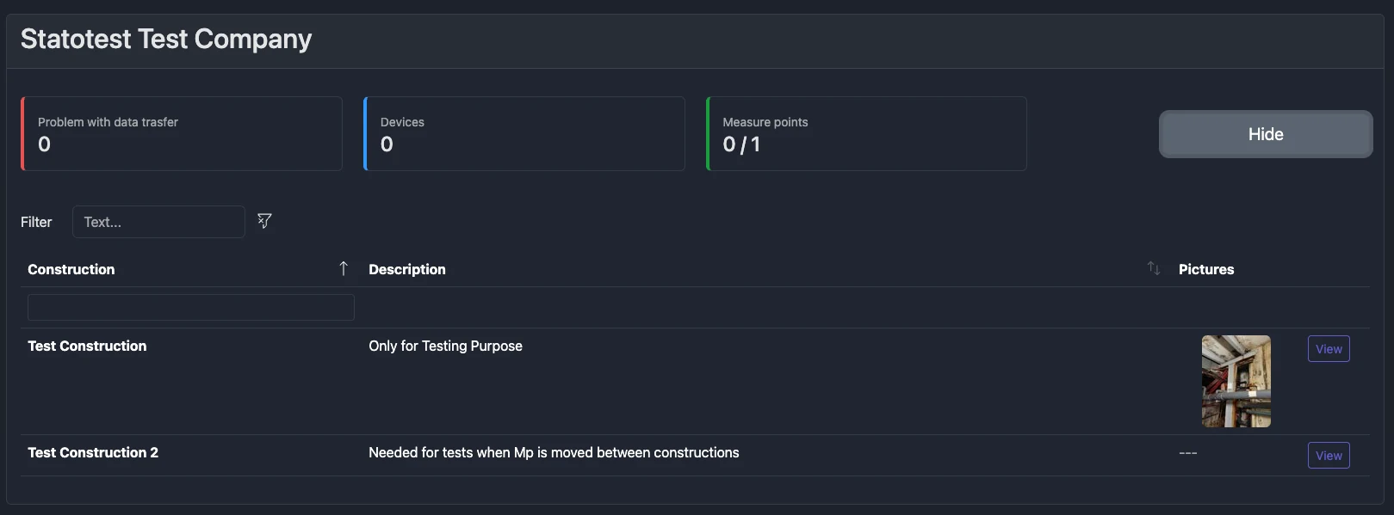
Task: Click the ascending sort arrow on Construction column
Action: 343,268
